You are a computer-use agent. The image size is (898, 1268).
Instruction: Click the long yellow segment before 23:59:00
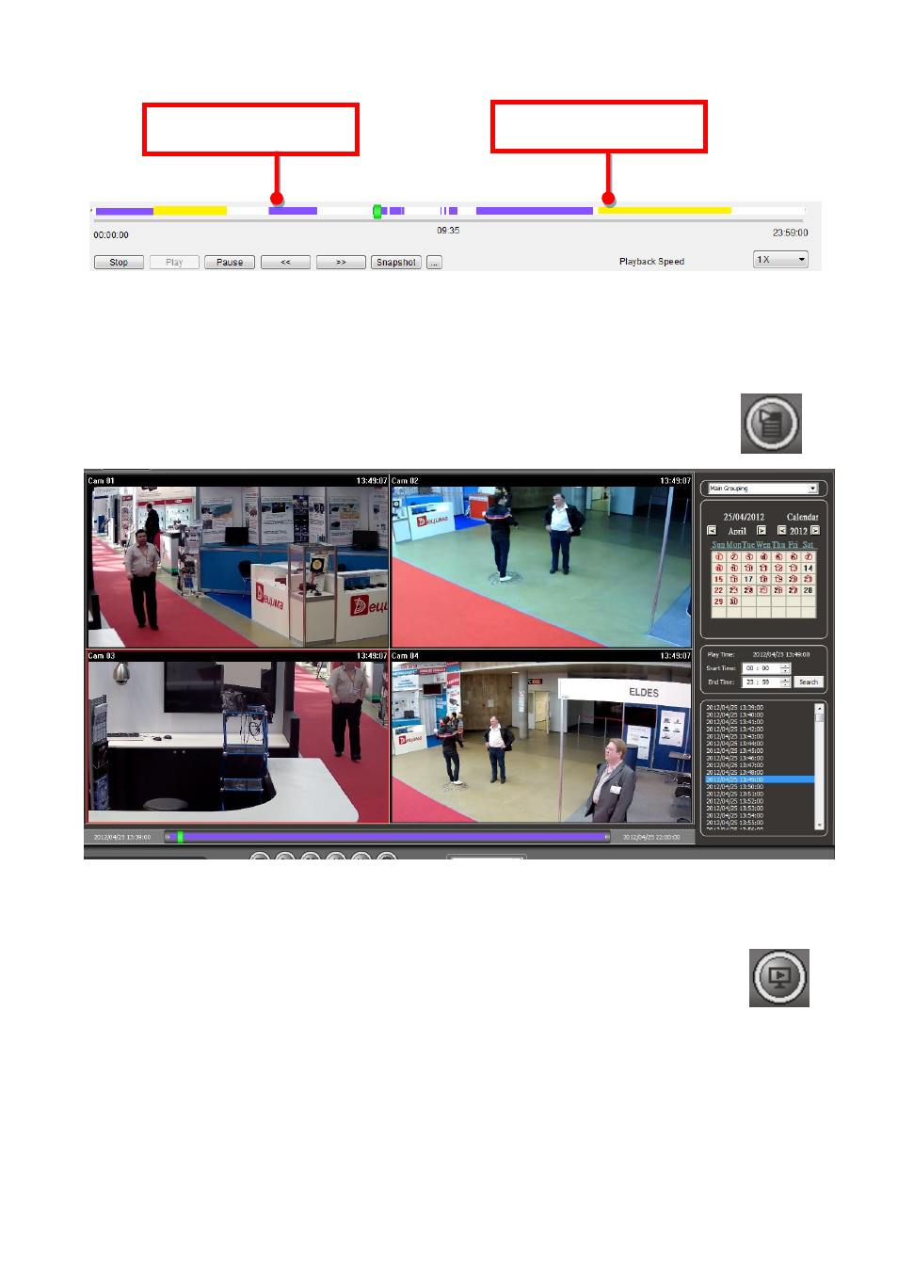665,211
